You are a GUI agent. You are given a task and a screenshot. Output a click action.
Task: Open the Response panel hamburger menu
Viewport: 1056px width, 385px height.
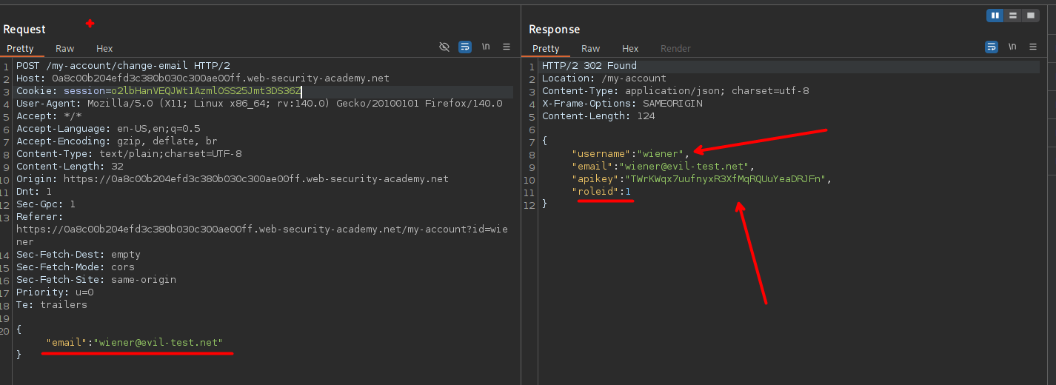point(1033,47)
